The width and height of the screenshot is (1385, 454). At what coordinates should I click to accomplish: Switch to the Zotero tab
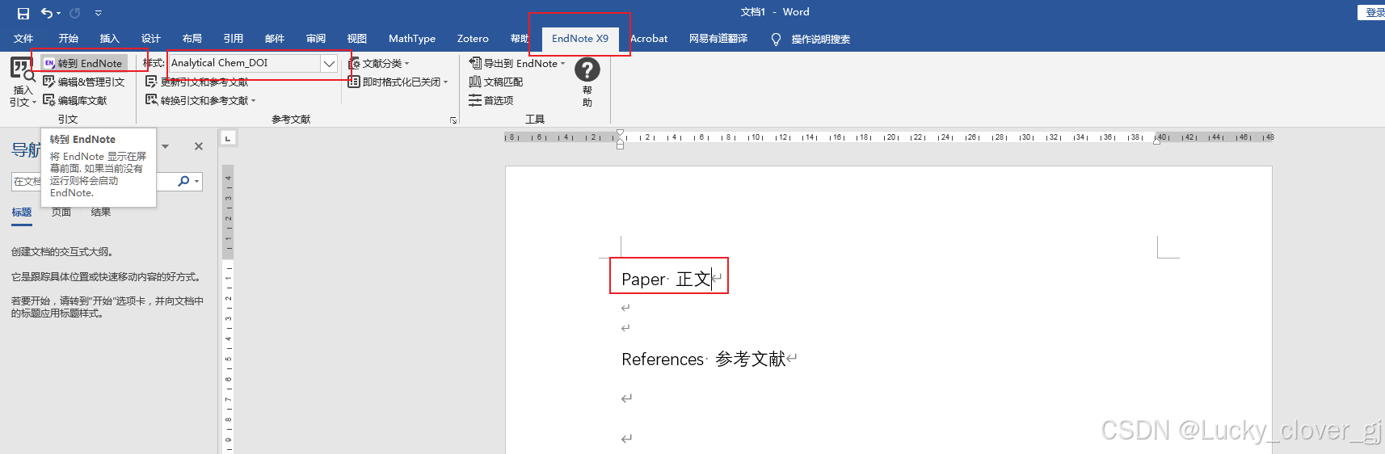[473, 39]
